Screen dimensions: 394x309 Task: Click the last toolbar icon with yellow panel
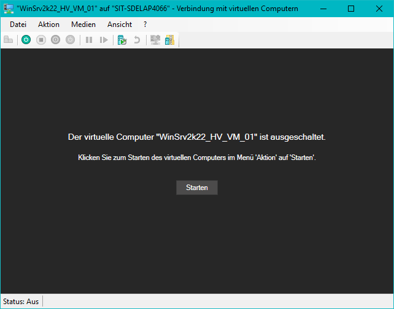(169, 40)
